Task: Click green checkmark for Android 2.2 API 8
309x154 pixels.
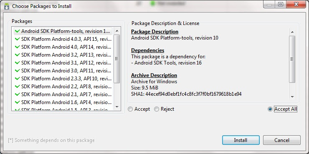Action: (x=18, y=87)
